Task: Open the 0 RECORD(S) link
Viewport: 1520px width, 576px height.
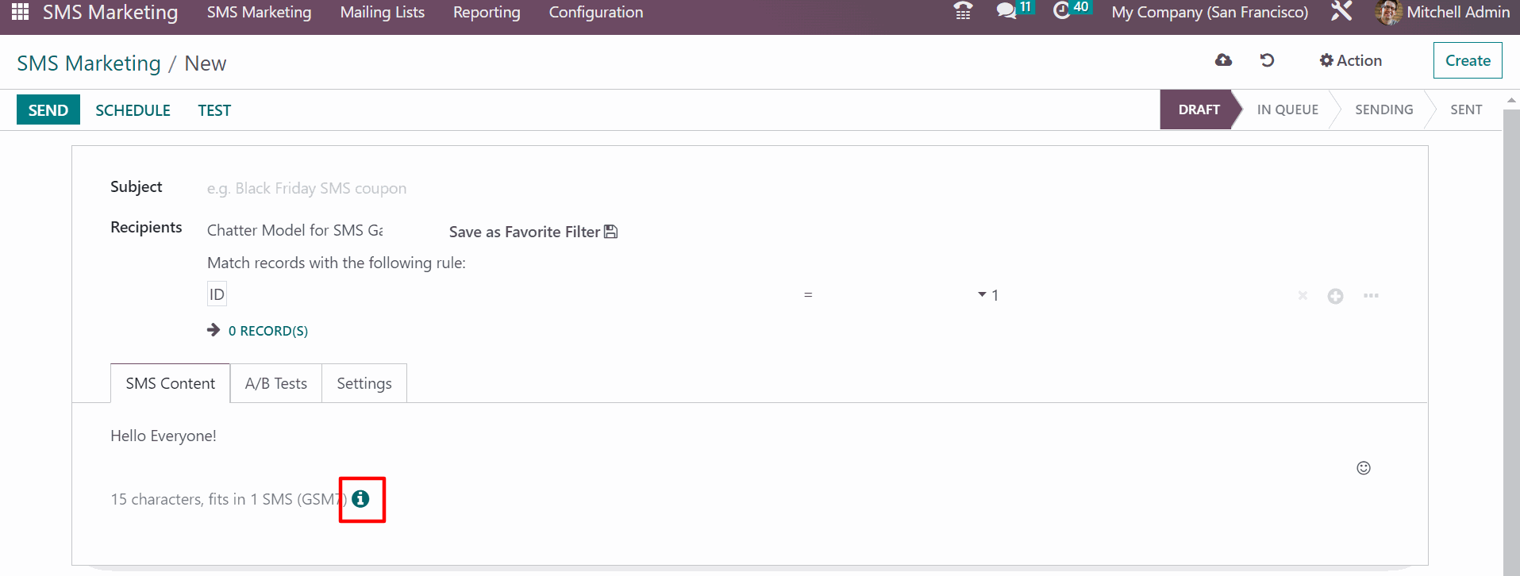Action: point(268,331)
